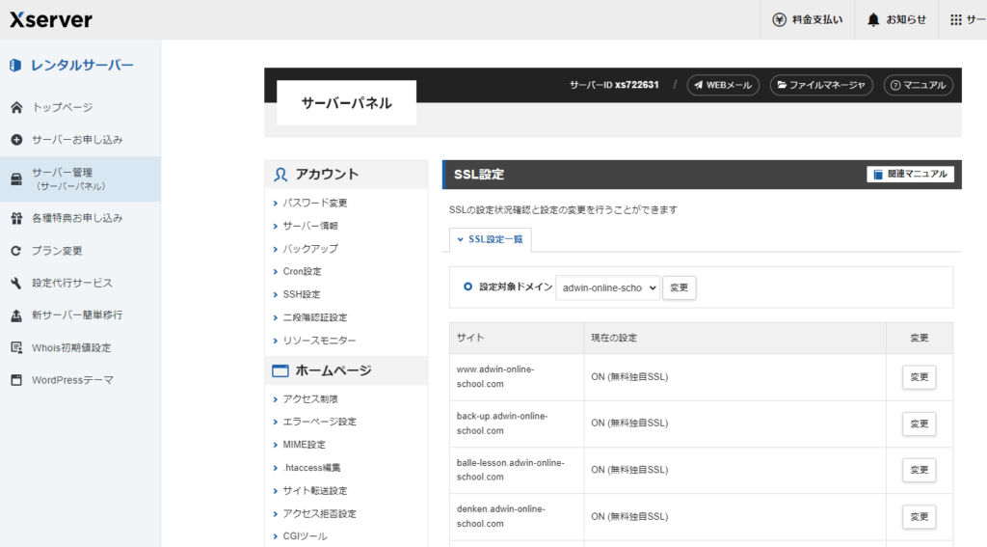Open the services grid icon menu
Screen dimensions: 987x547
point(955,19)
